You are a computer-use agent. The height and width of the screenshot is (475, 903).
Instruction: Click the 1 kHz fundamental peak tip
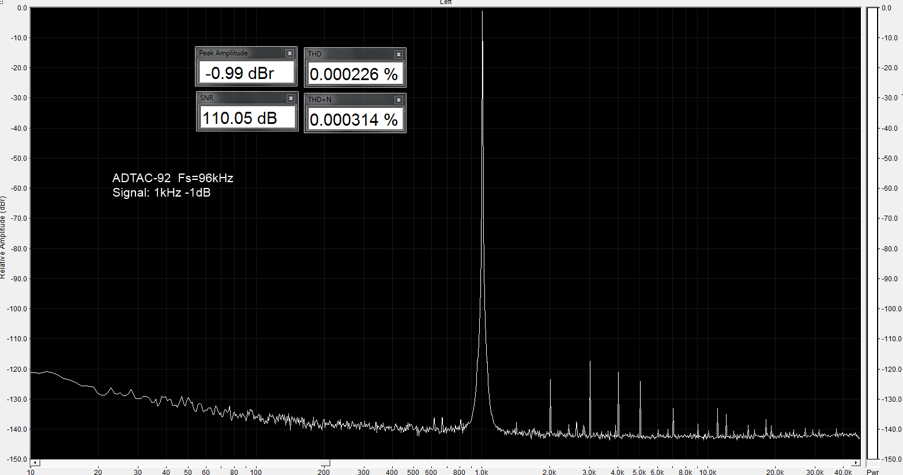click(x=482, y=13)
